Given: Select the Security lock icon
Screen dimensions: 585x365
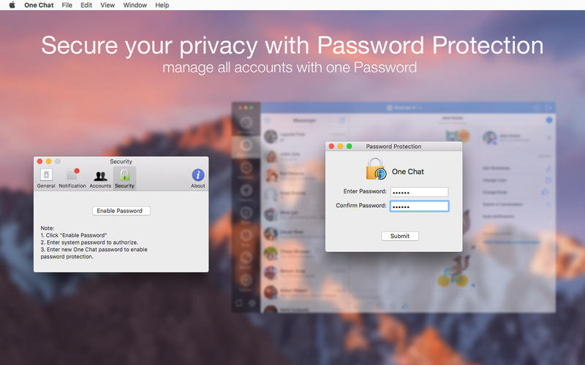Looking at the screenshot, I should (x=124, y=175).
